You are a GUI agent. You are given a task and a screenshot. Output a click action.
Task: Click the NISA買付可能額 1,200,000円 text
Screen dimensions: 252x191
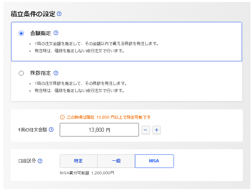86,173
